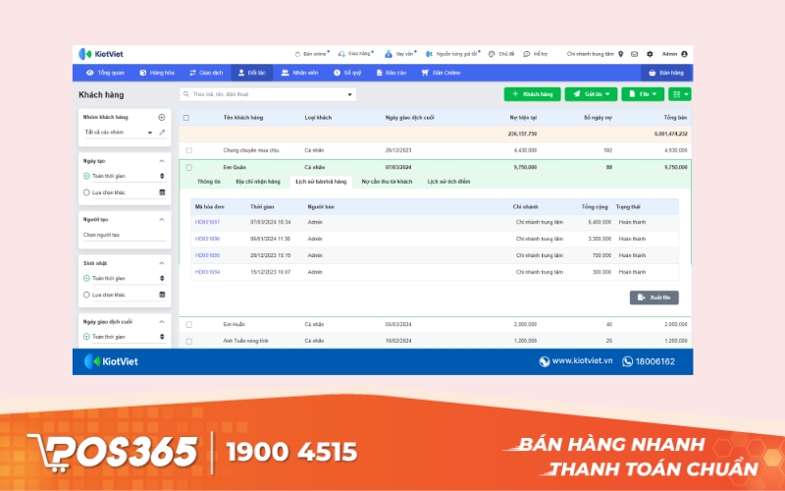Screen dimensions: 785x491
Task: Collapse the Sinh nhật filter panel
Action: coord(162,263)
